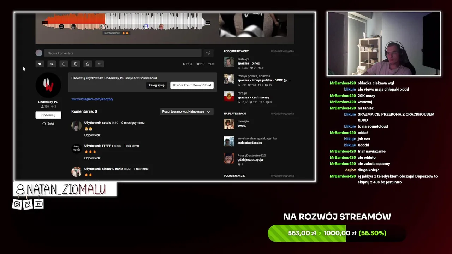This screenshot has width=452, height=254.
Task: Open the share icon under the comment box
Action: coord(64,64)
